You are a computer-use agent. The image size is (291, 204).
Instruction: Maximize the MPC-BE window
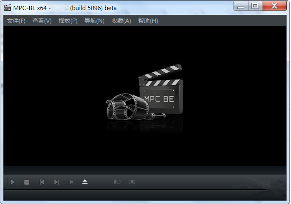(255, 6)
